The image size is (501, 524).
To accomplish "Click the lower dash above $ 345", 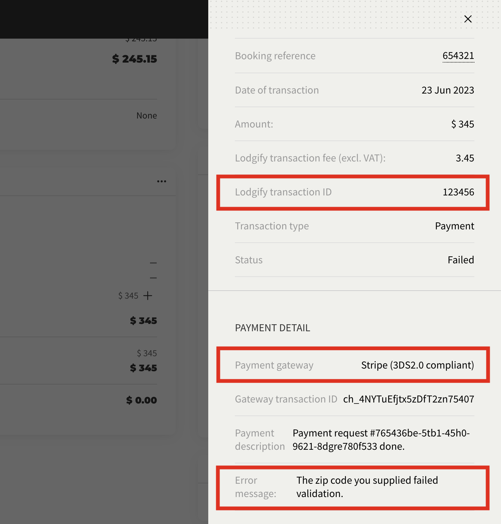I will 153,278.
